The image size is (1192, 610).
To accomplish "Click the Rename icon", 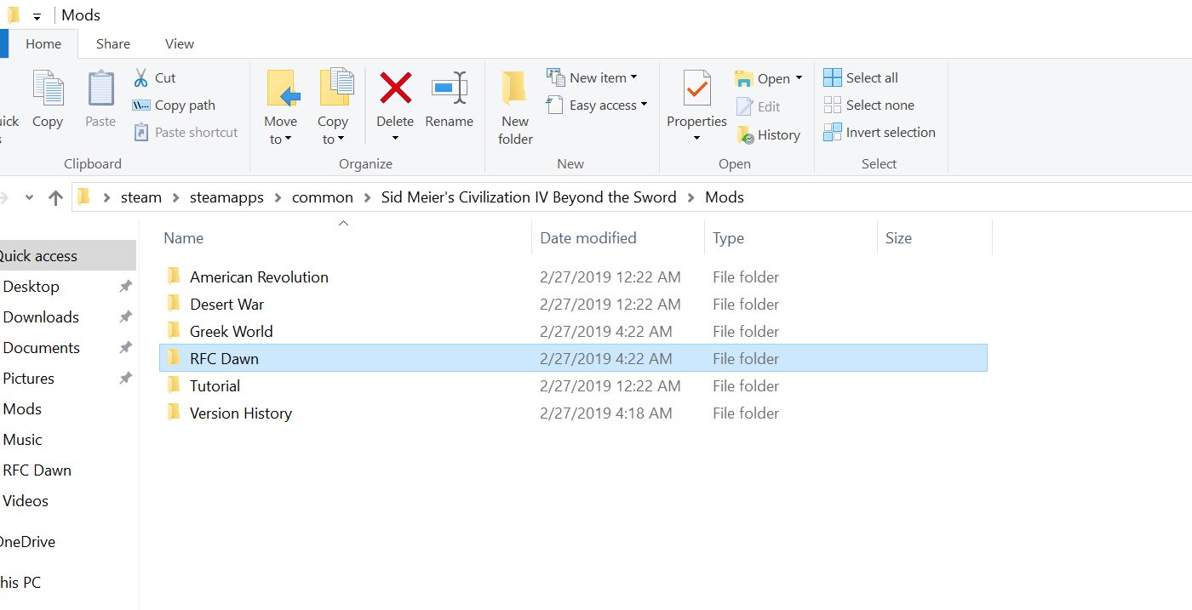I will coord(449,88).
